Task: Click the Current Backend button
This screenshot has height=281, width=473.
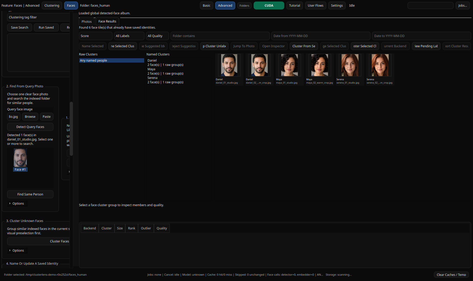Action: coord(395,46)
